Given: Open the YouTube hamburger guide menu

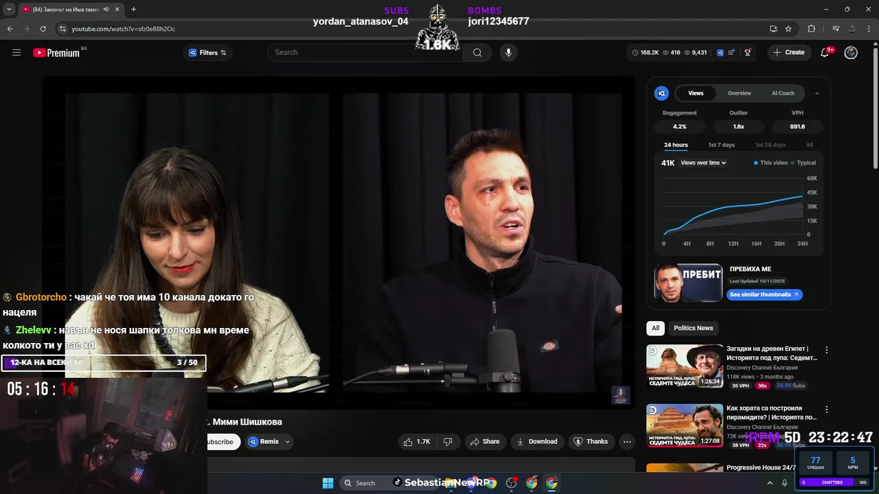Looking at the screenshot, I should click(16, 52).
